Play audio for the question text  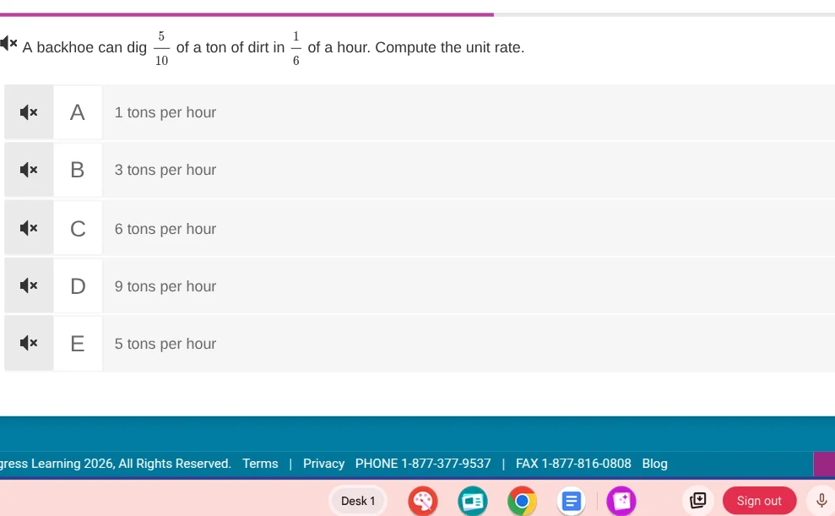[8, 43]
